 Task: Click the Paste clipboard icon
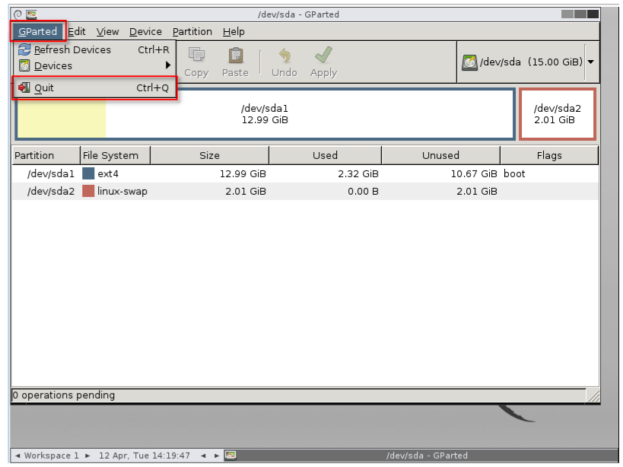[235, 56]
